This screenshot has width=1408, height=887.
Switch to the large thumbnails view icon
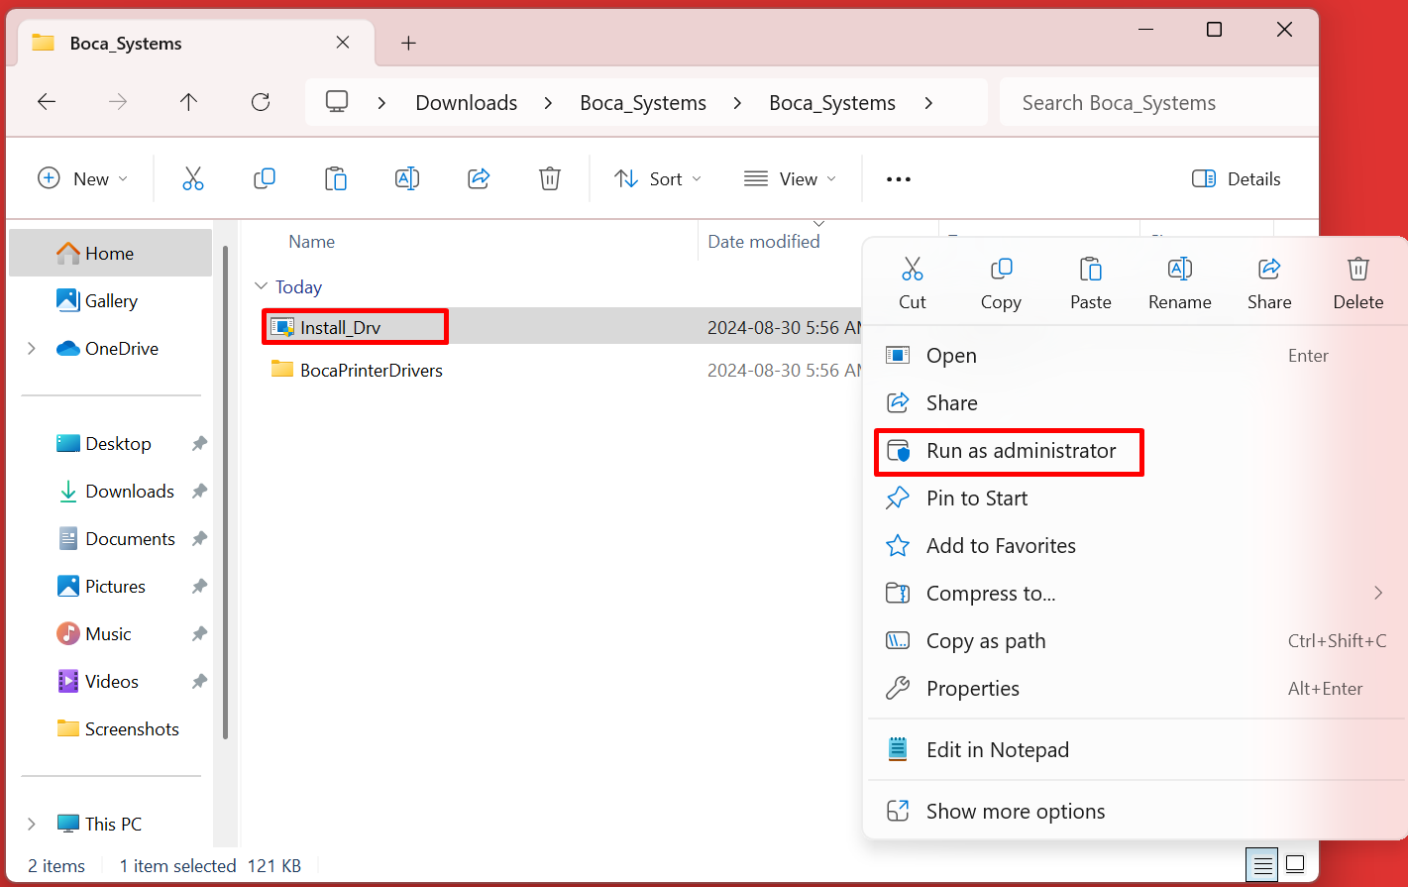tap(1295, 865)
